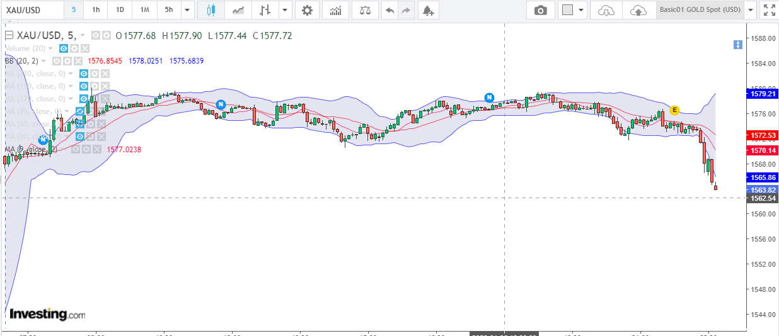Toggle MA (120, close, 0) visibility eye

point(83,99)
